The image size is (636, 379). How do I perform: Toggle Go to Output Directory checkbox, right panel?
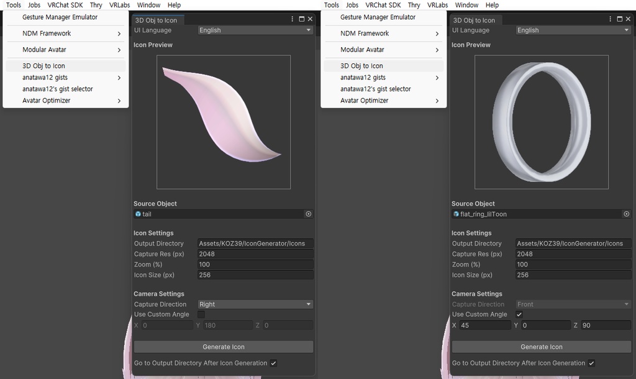[591, 363]
